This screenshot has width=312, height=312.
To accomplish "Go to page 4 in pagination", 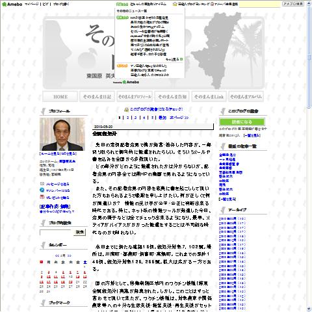I will (144, 118).
